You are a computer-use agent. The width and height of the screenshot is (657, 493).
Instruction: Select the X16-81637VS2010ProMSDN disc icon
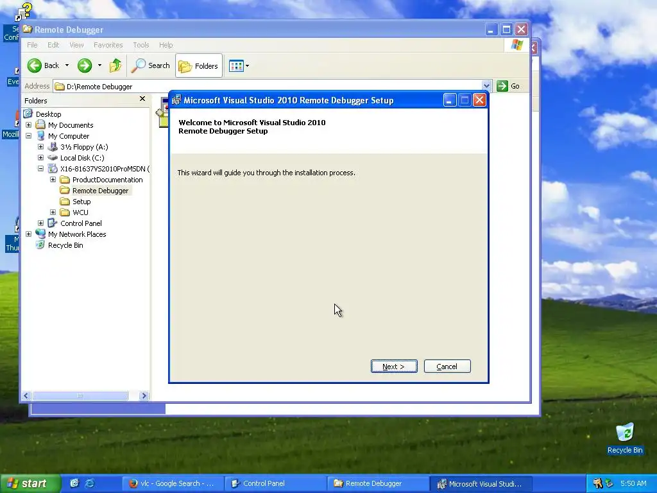(53, 169)
